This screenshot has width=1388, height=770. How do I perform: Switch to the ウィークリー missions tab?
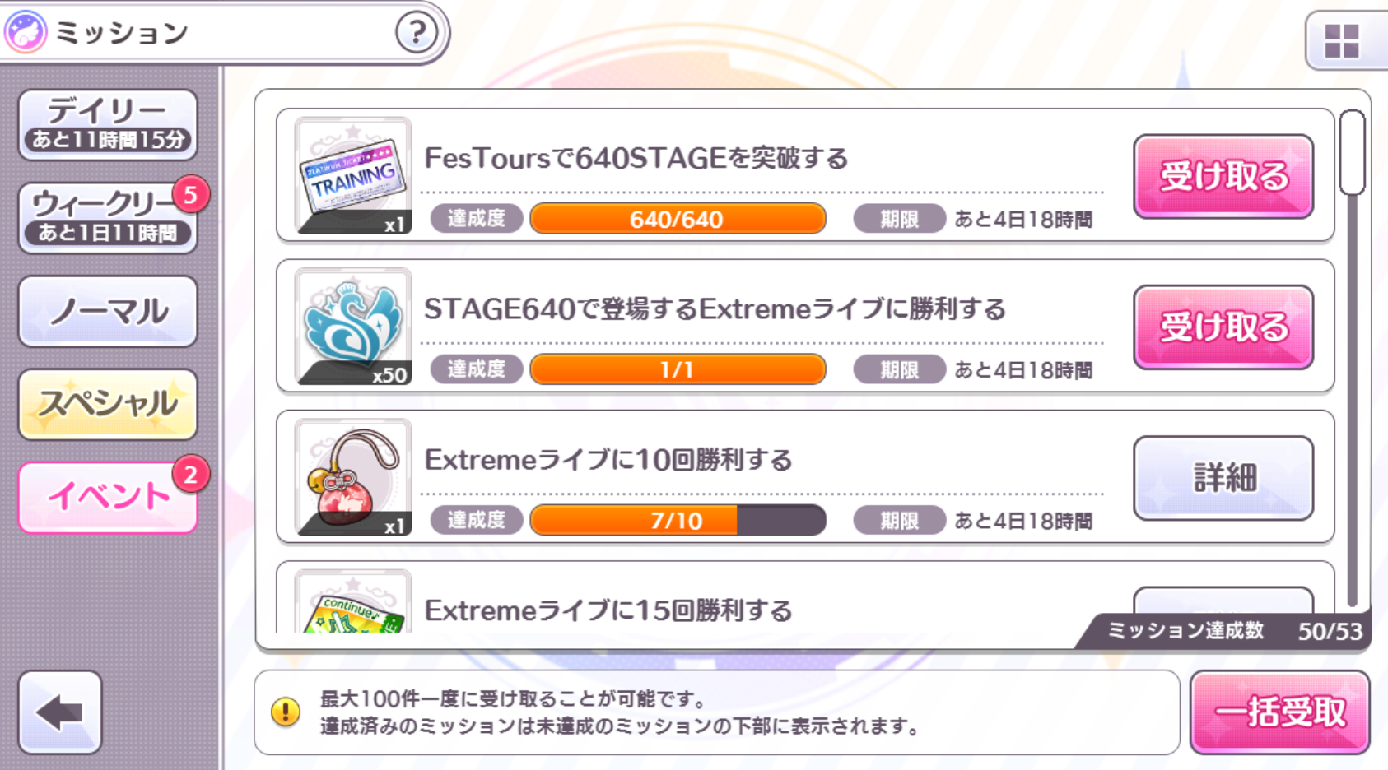coord(108,218)
